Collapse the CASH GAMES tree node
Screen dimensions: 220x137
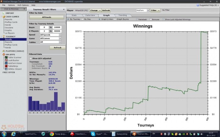pyautogui.click(x=2, y=17)
